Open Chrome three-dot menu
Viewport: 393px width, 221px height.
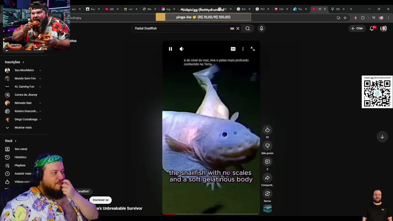pyautogui.click(x=388, y=18)
